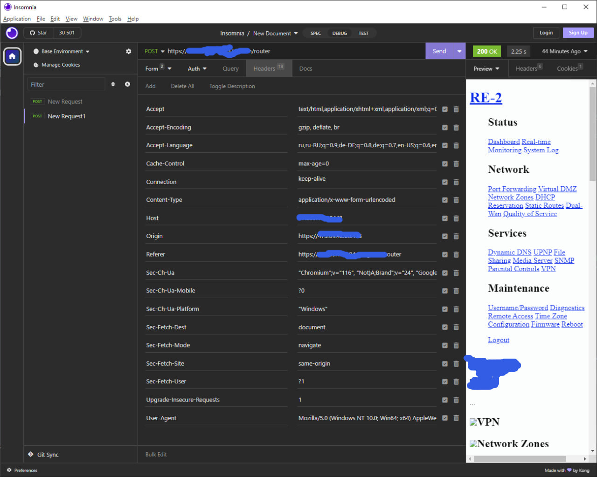This screenshot has height=477, width=597.
Task: Toggle the Accept-Encoding header checkbox
Action: pos(445,127)
